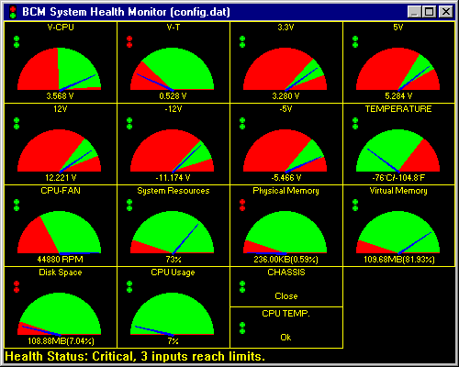Click the 3.3V gauge dial

[x=285, y=69]
